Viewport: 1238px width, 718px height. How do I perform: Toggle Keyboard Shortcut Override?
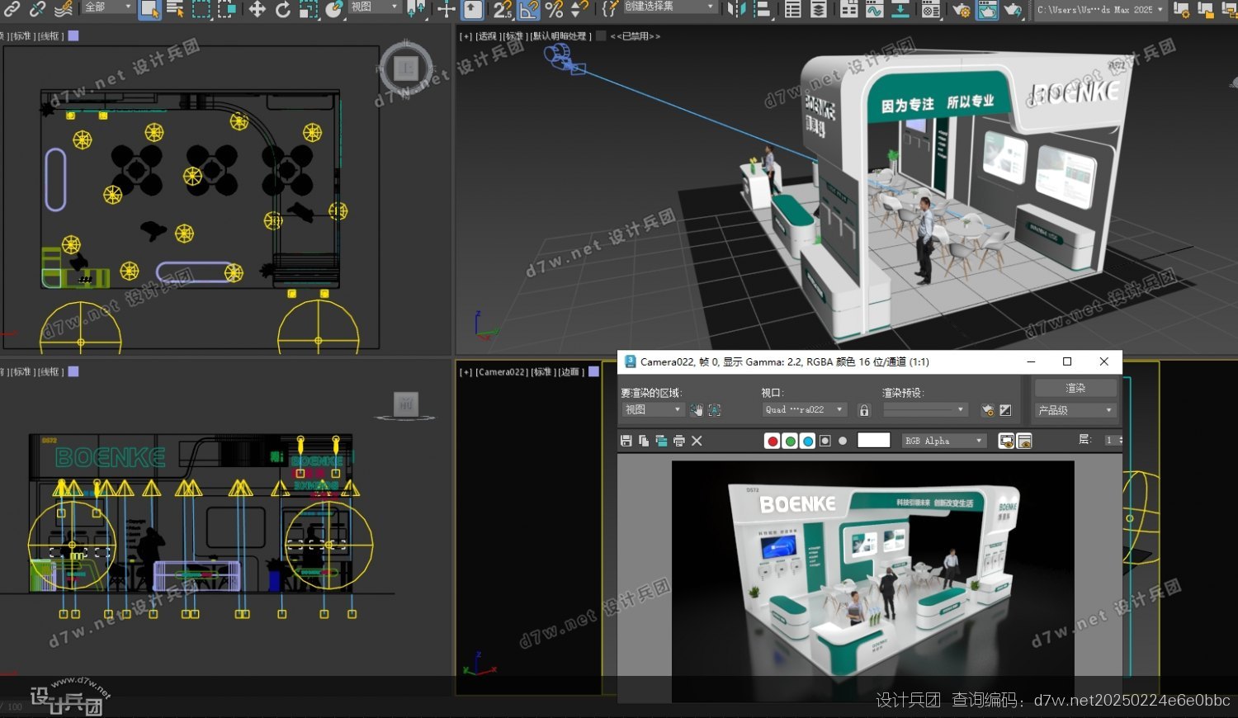point(473,9)
